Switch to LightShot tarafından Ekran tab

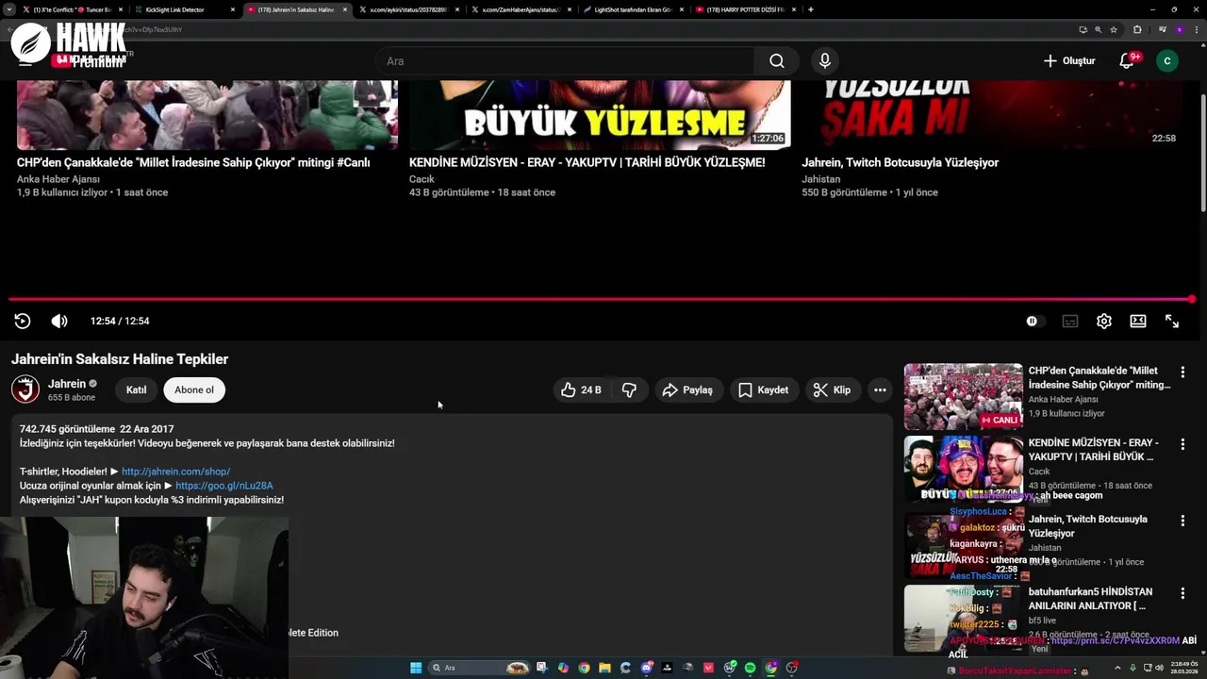[632, 9]
